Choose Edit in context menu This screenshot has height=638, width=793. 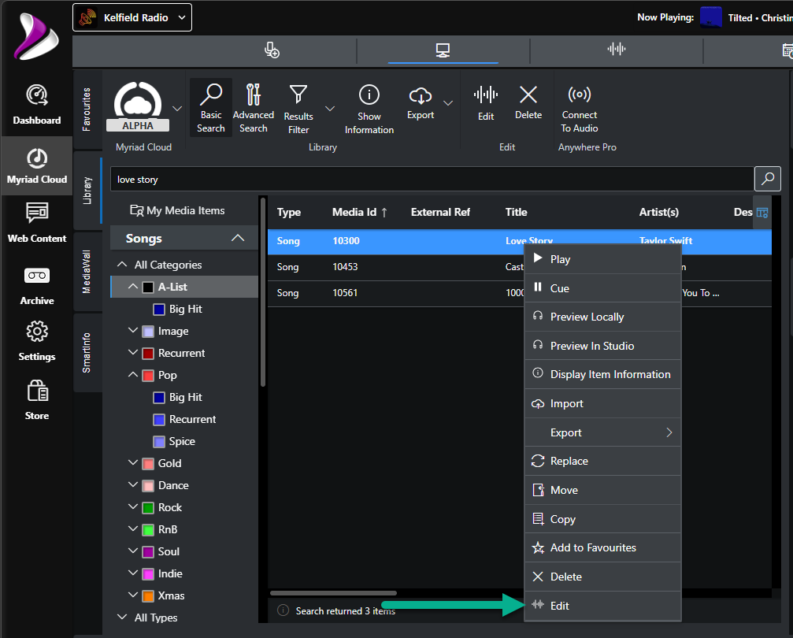tap(602, 606)
